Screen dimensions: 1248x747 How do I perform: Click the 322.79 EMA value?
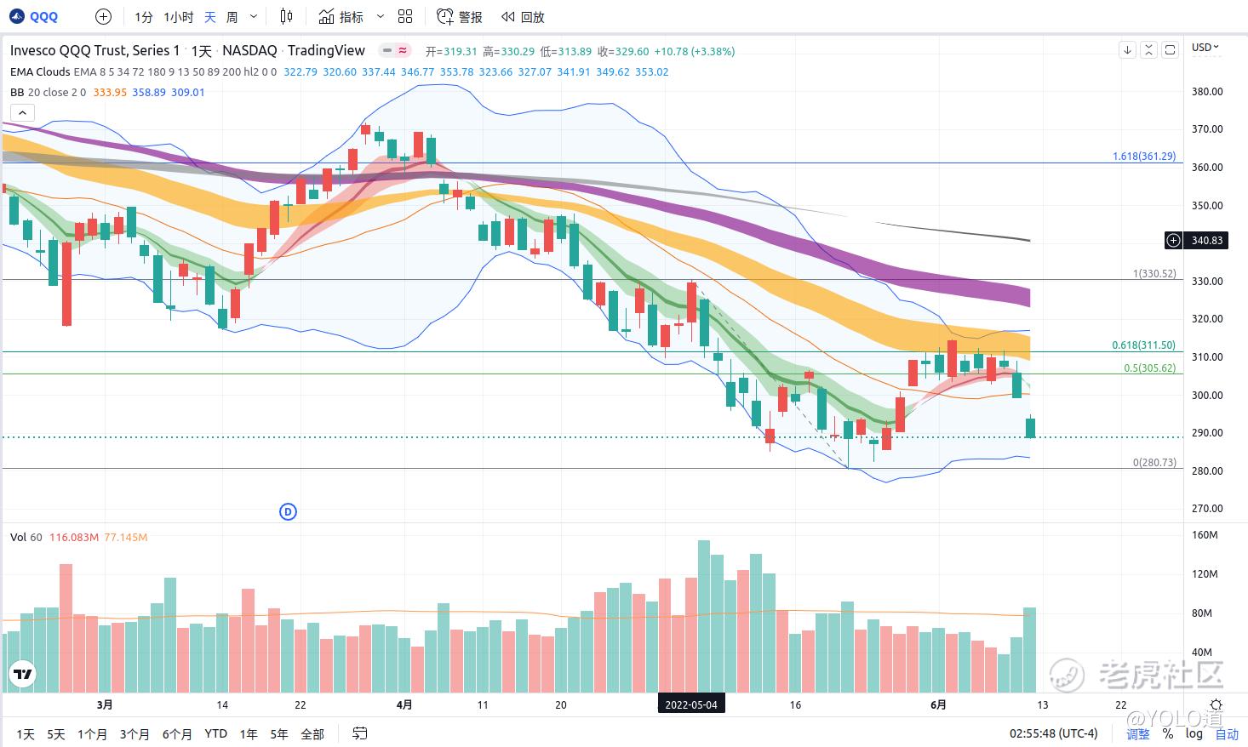point(301,72)
